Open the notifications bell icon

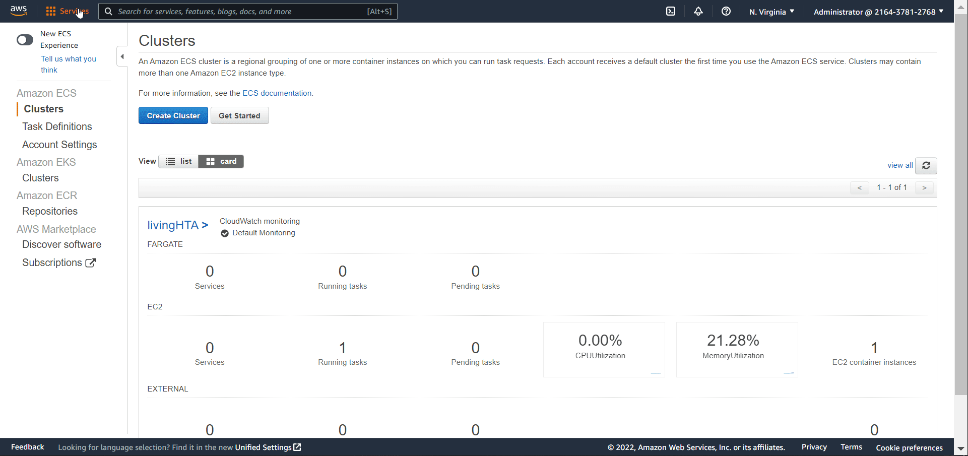(x=698, y=11)
